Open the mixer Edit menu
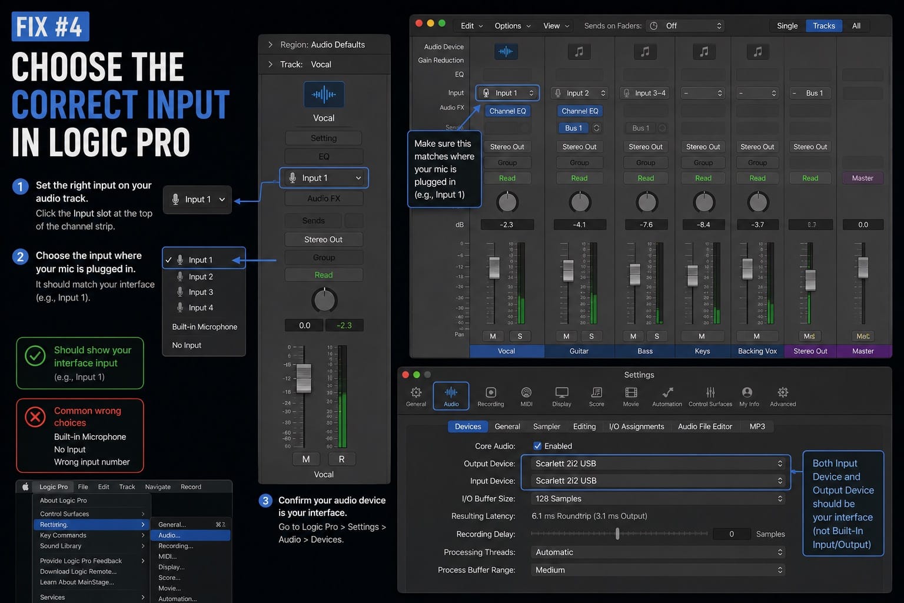Screen dimensions: 904x603 (471, 26)
